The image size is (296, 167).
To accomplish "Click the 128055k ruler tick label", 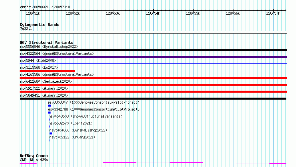I will [x=193, y=13].
